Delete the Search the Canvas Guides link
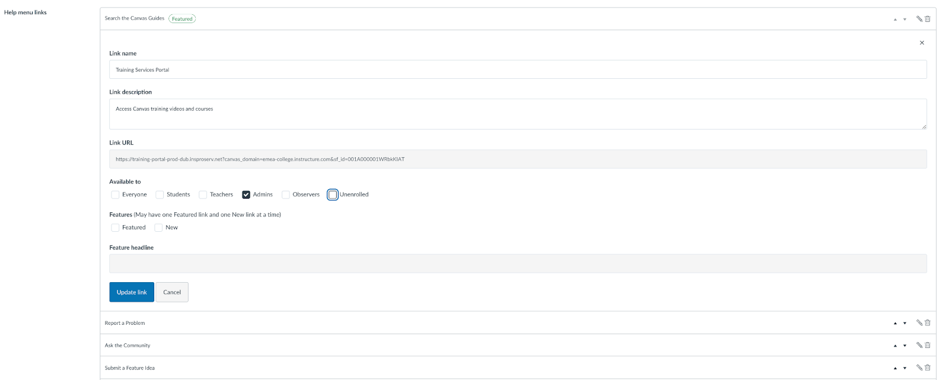The image size is (949, 380). click(928, 19)
